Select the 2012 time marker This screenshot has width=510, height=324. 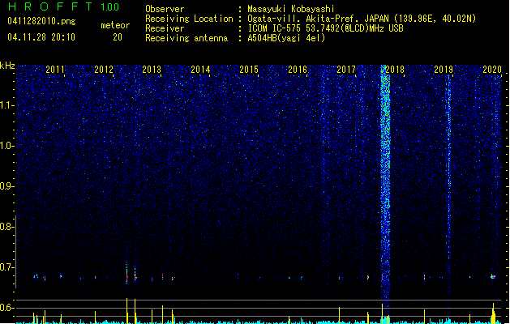click(104, 70)
